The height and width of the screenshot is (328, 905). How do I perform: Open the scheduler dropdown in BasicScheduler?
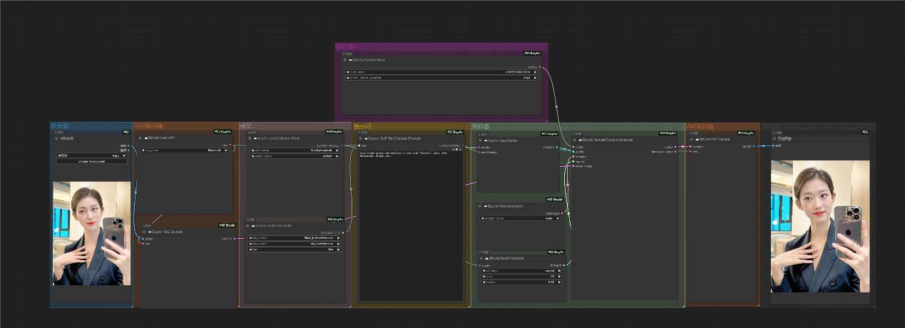pos(521,271)
